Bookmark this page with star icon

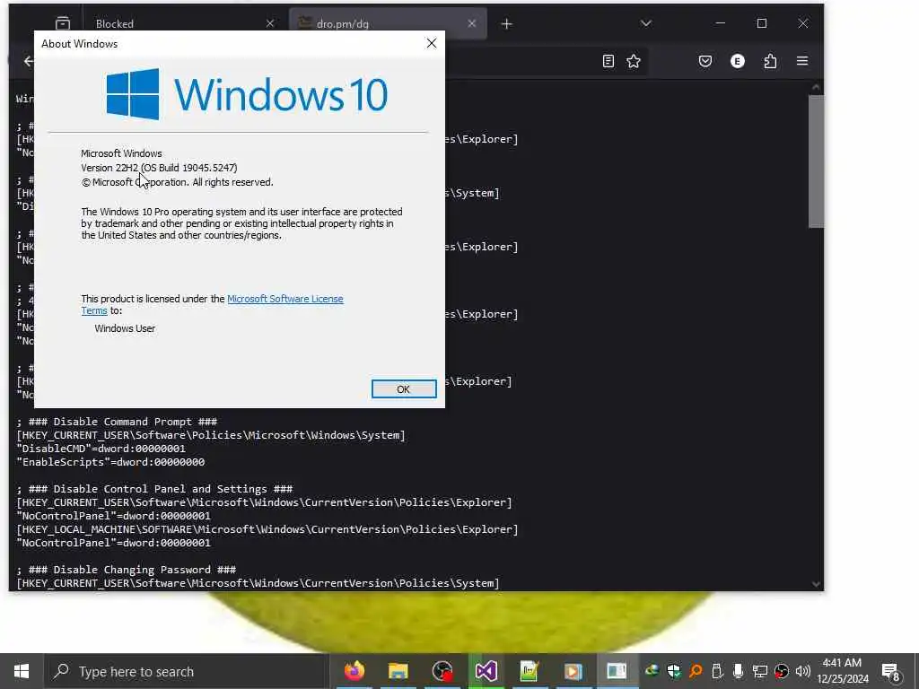pyautogui.click(x=634, y=61)
